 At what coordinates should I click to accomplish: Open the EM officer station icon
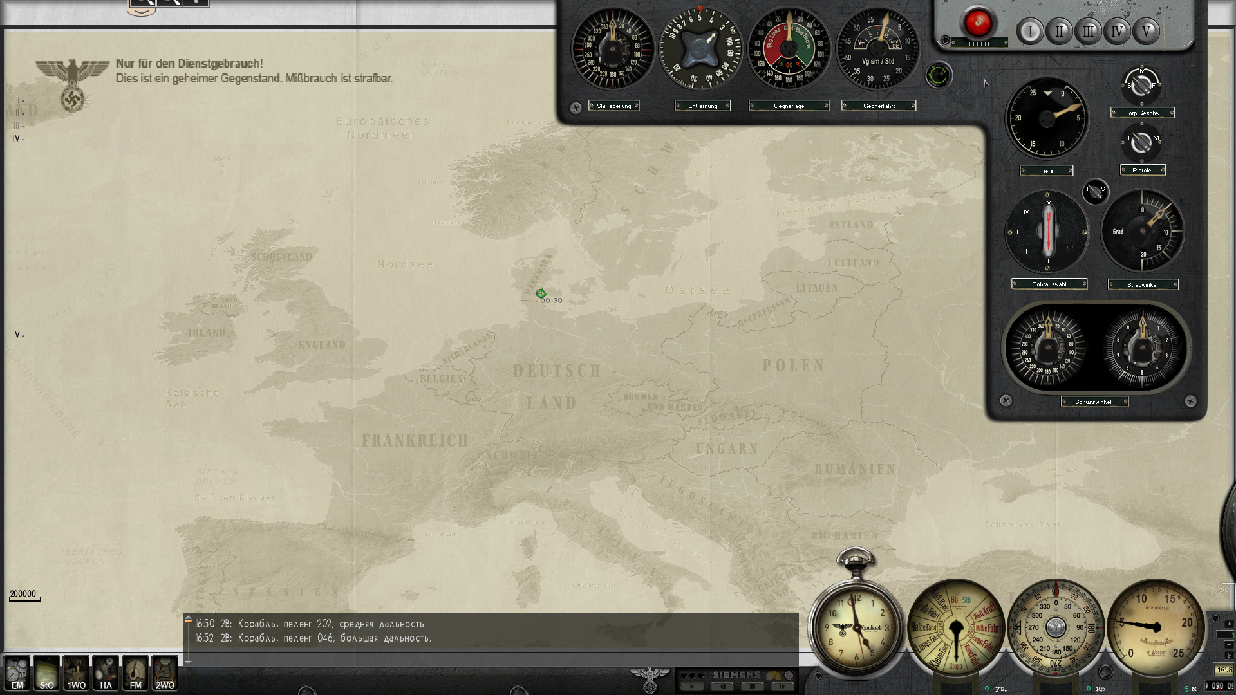(x=17, y=673)
